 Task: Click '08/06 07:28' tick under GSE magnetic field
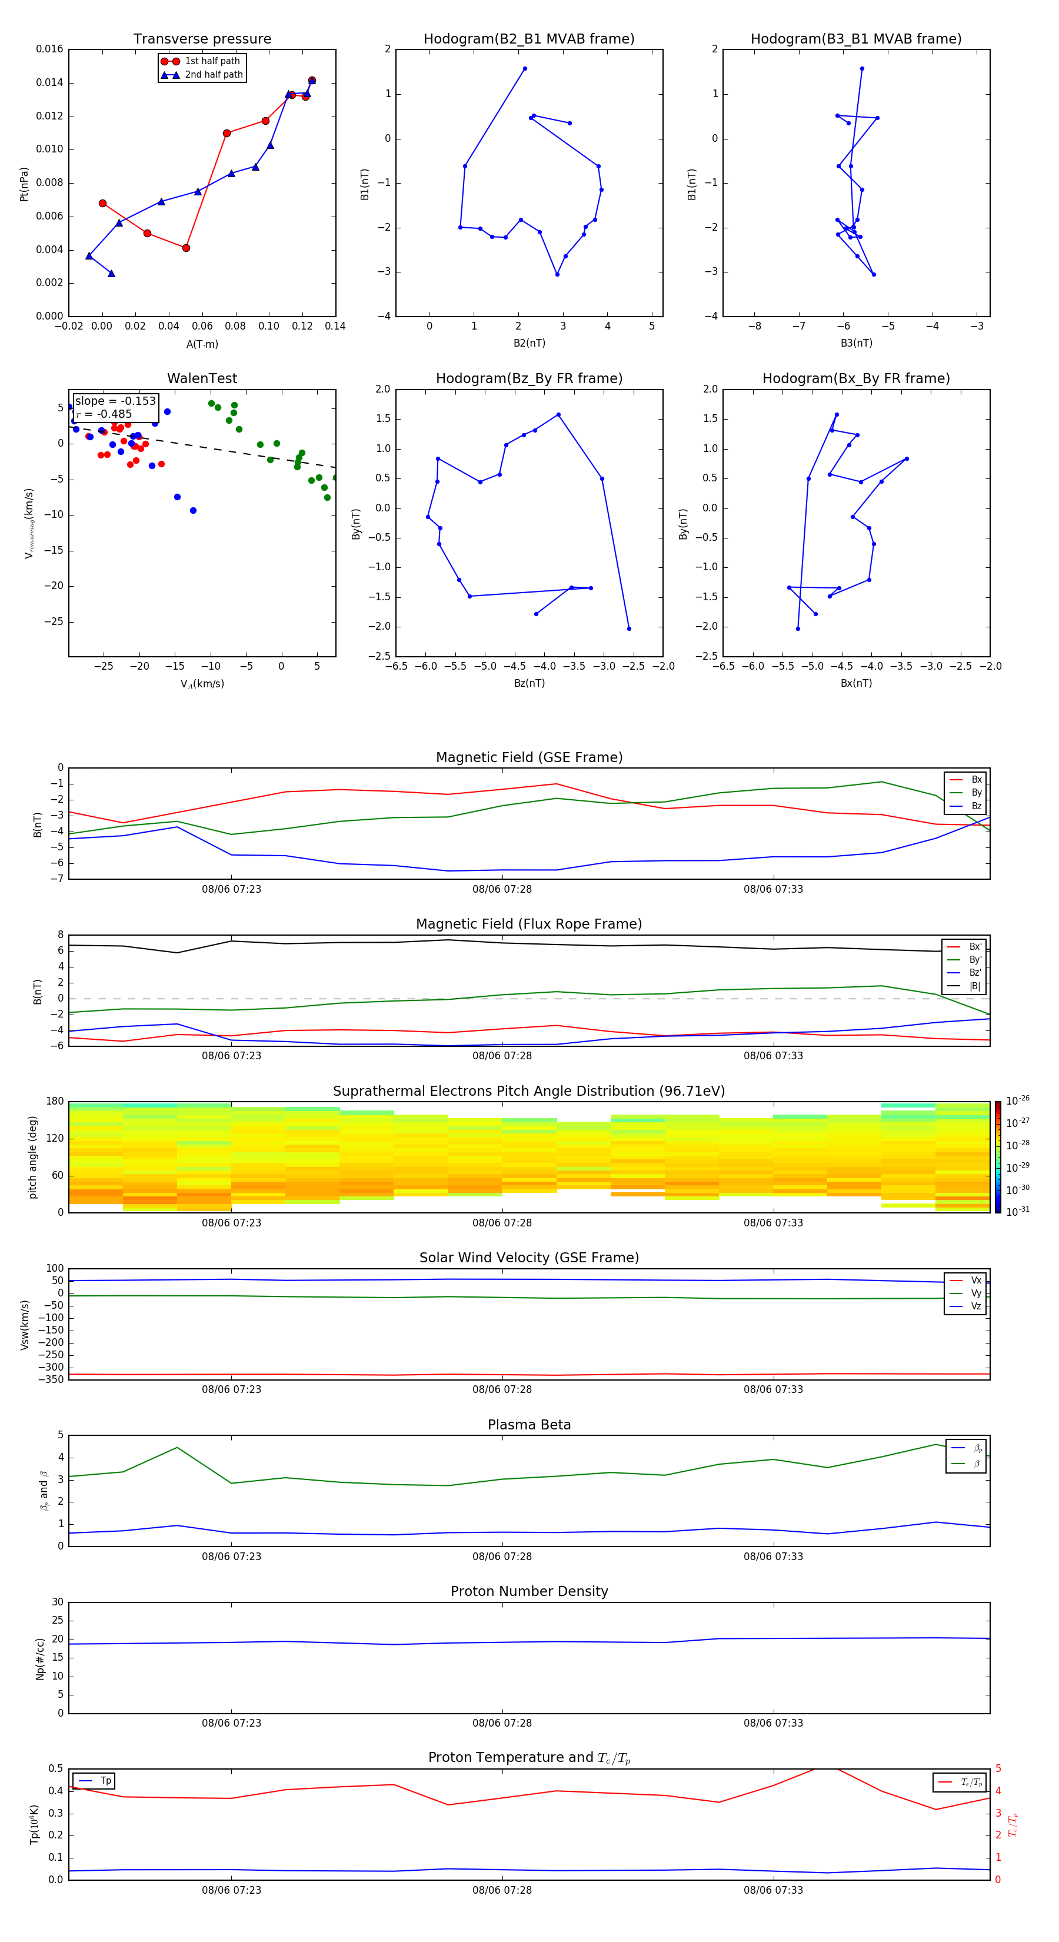coord(502,890)
